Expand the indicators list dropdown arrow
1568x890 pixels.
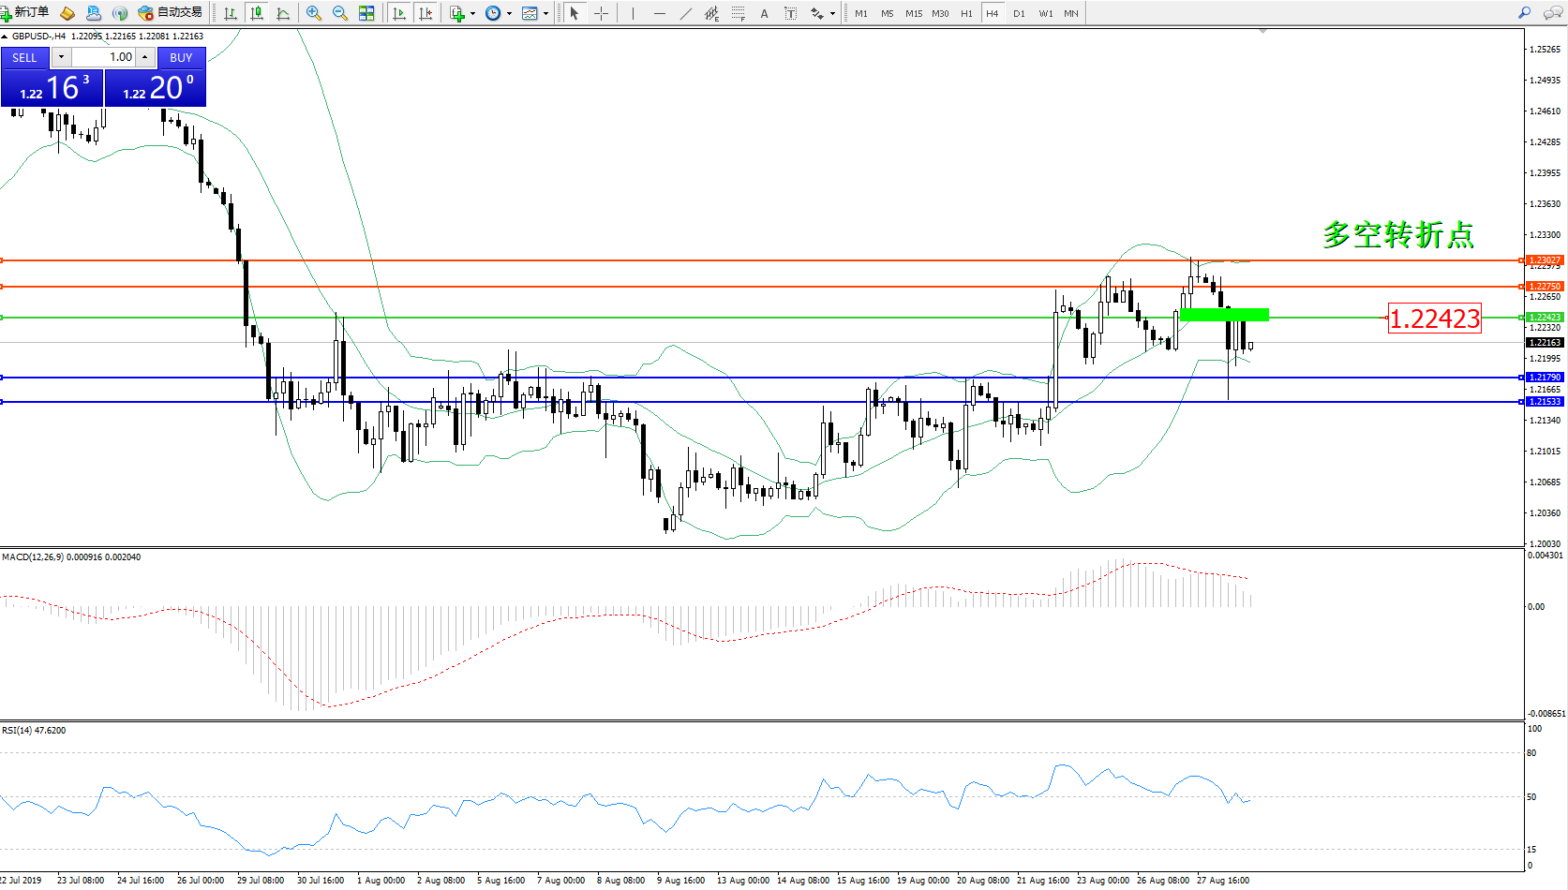(472, 13)
